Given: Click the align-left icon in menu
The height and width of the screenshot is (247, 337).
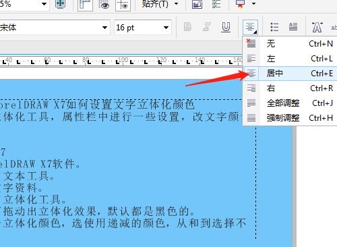Looking at the screenshot, I should tap(251, 59).
